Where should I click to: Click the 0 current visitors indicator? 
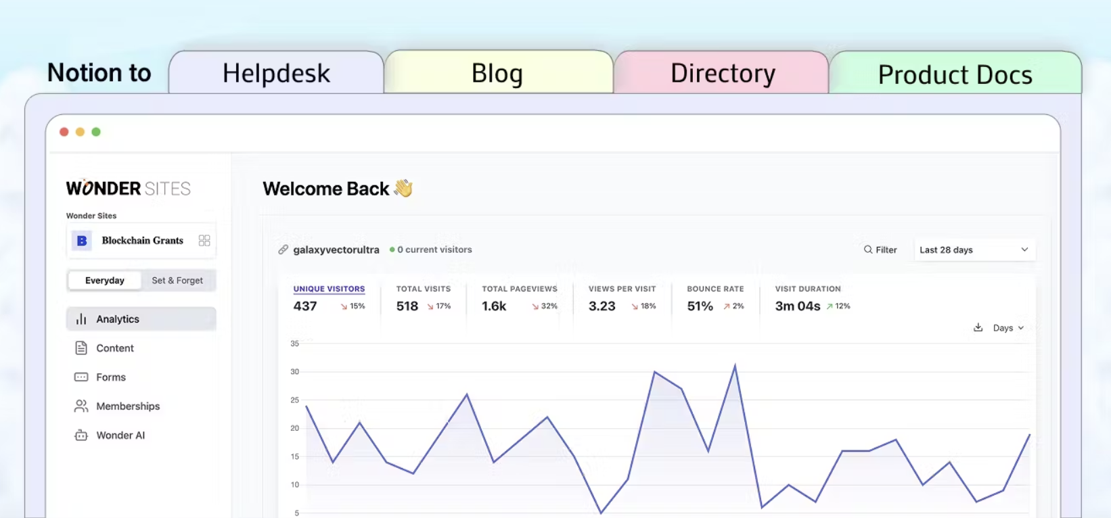click(431, 250)
